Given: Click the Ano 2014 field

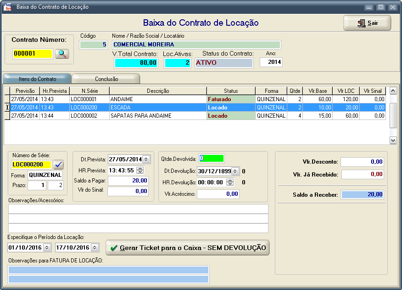Looking at the screenshot, I should (271, 62).
